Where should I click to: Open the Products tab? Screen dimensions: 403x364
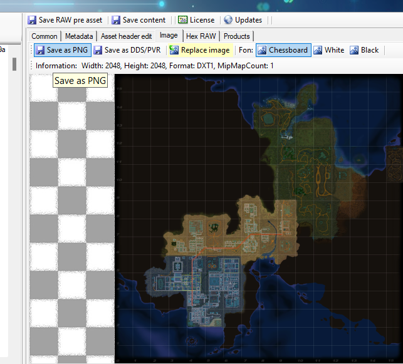click(237, 36)
